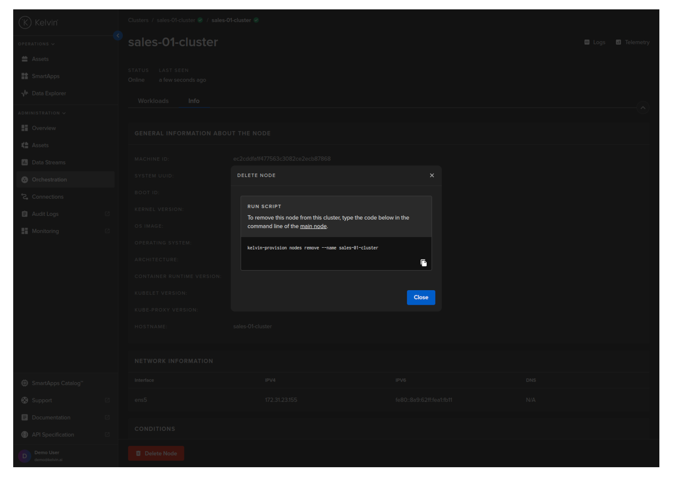Go to Data Streams page
The height and width of the screenshot is (477, 673).
(49, 163)
